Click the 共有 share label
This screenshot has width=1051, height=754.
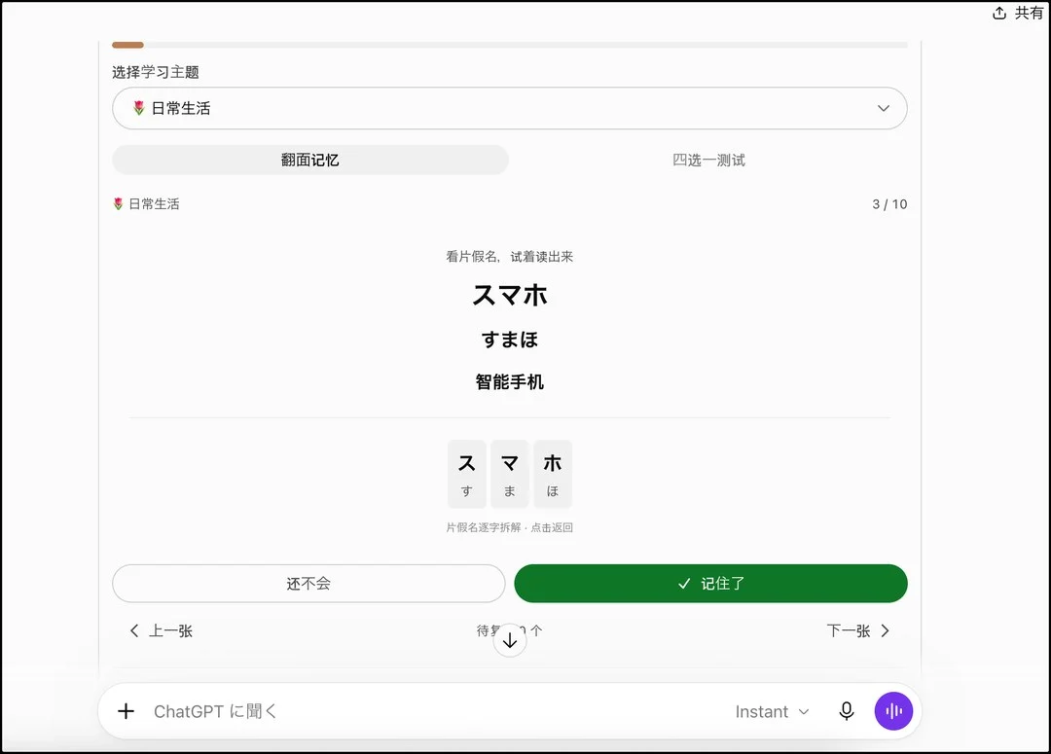click(x=1029, y=13)
